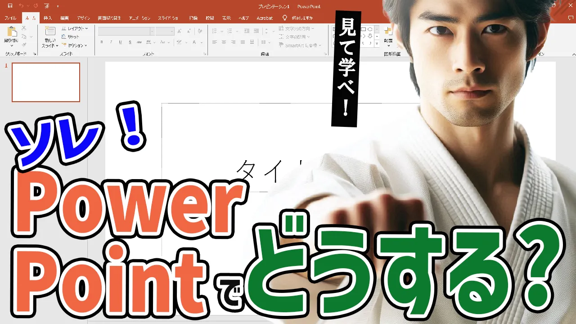Image resolution: width=576 pixels, height=324 pixels.
Task: Click the 文字列の方向 text direction button
Action: coord(297,28)
